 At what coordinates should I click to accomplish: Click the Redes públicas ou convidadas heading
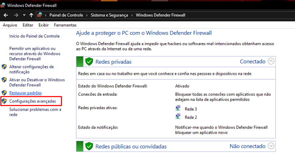click(131, 147)
